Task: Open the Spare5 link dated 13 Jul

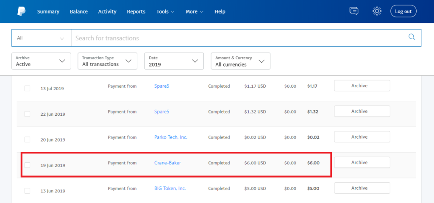Action: tap(161, 86)
